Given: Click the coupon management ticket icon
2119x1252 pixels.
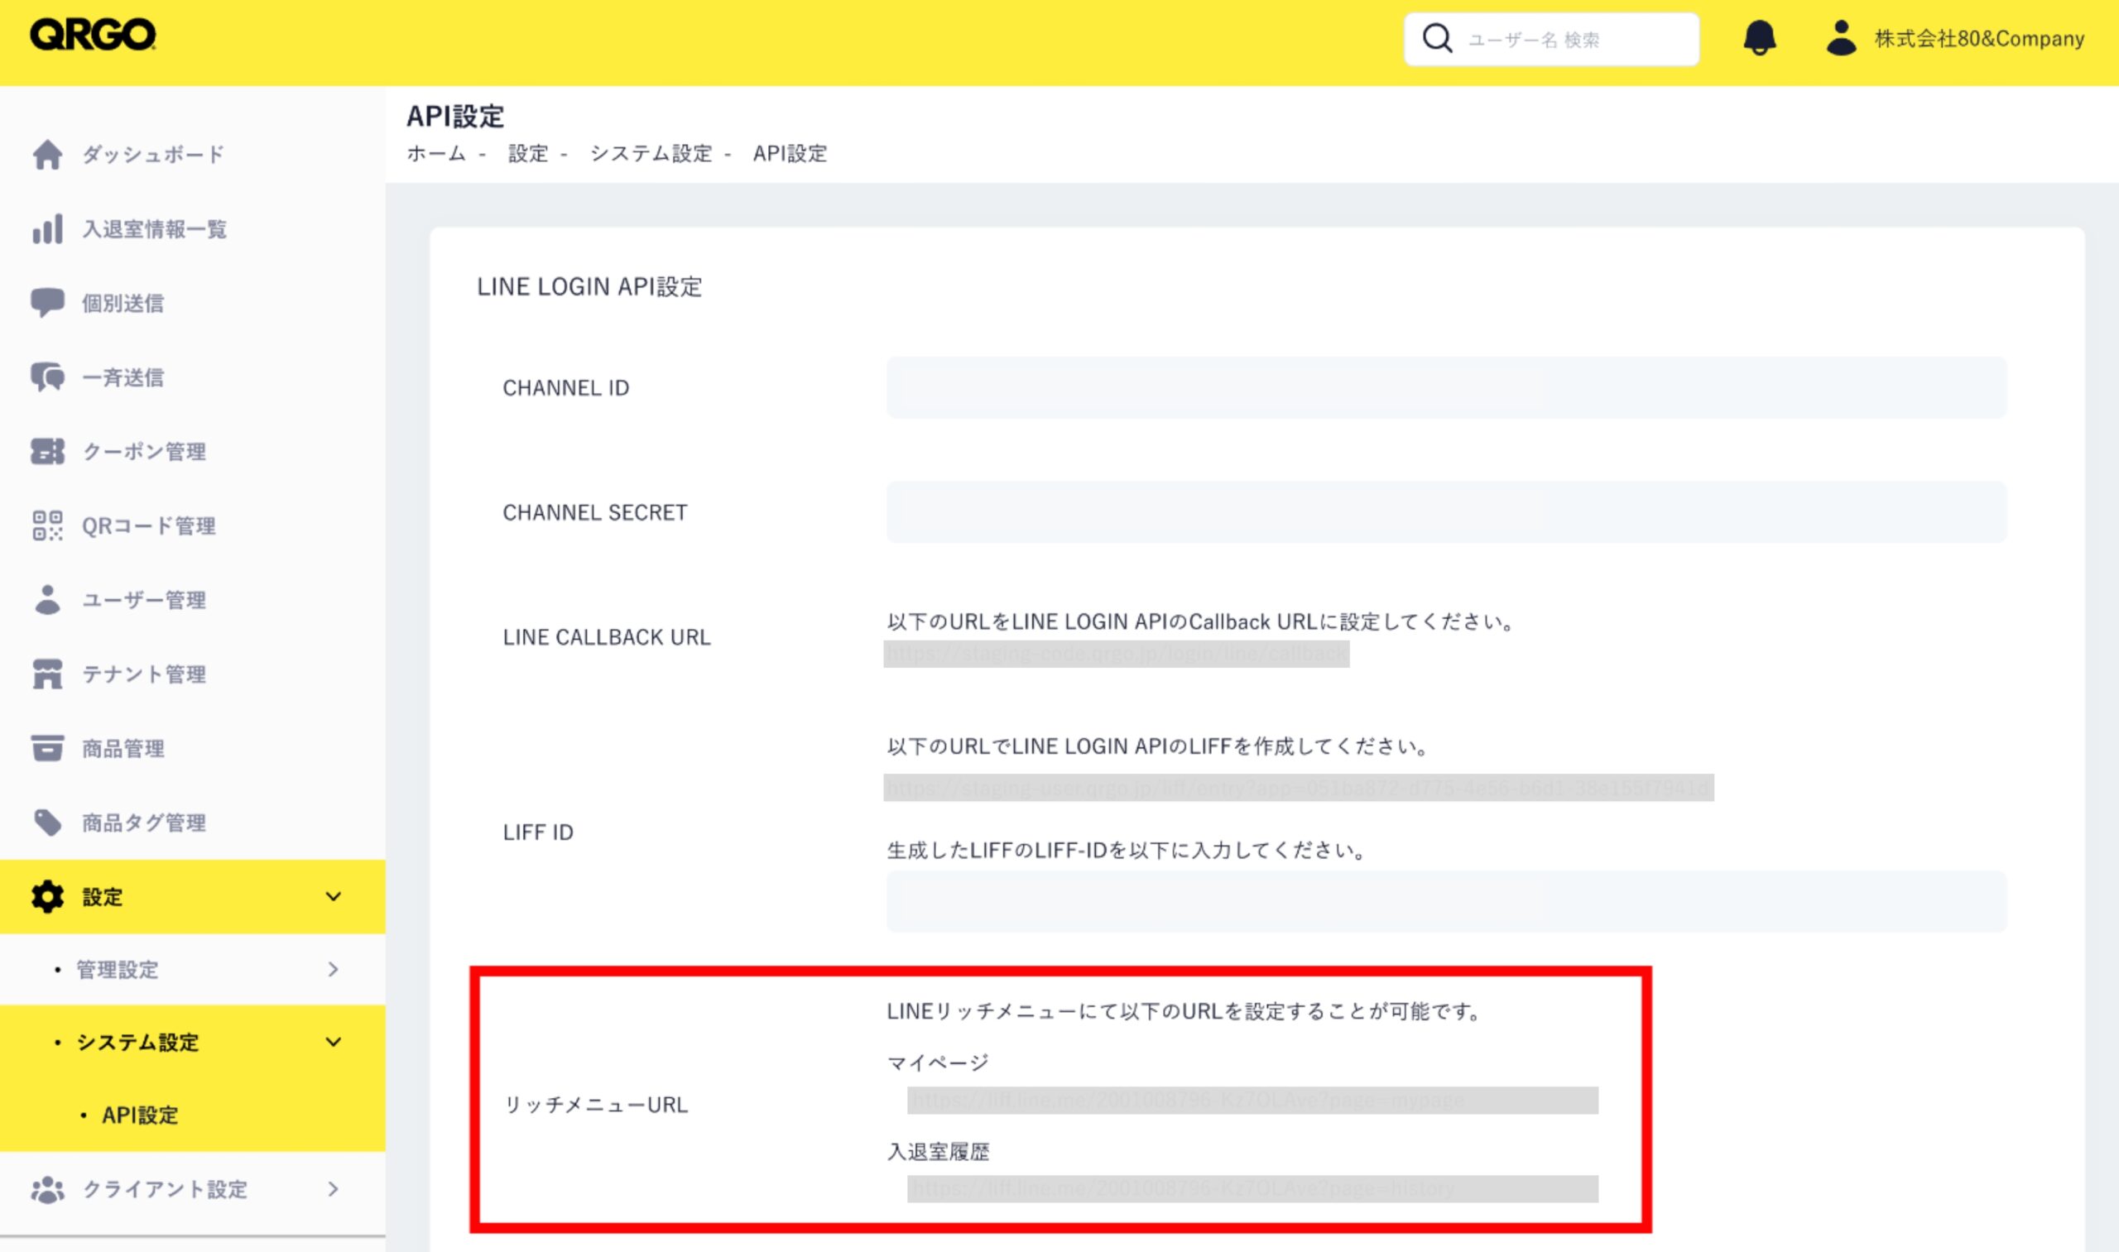Looking at the screenshot, I should (47, 451).
